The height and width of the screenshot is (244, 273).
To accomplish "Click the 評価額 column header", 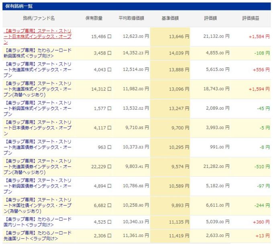I will click(210, 18).
